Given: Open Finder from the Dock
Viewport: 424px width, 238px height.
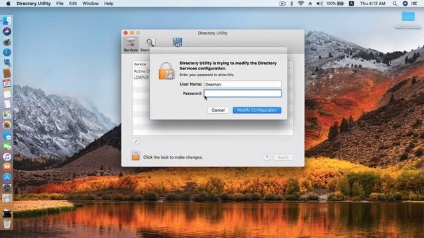Looking at the screenshot, I should point(7,20).
